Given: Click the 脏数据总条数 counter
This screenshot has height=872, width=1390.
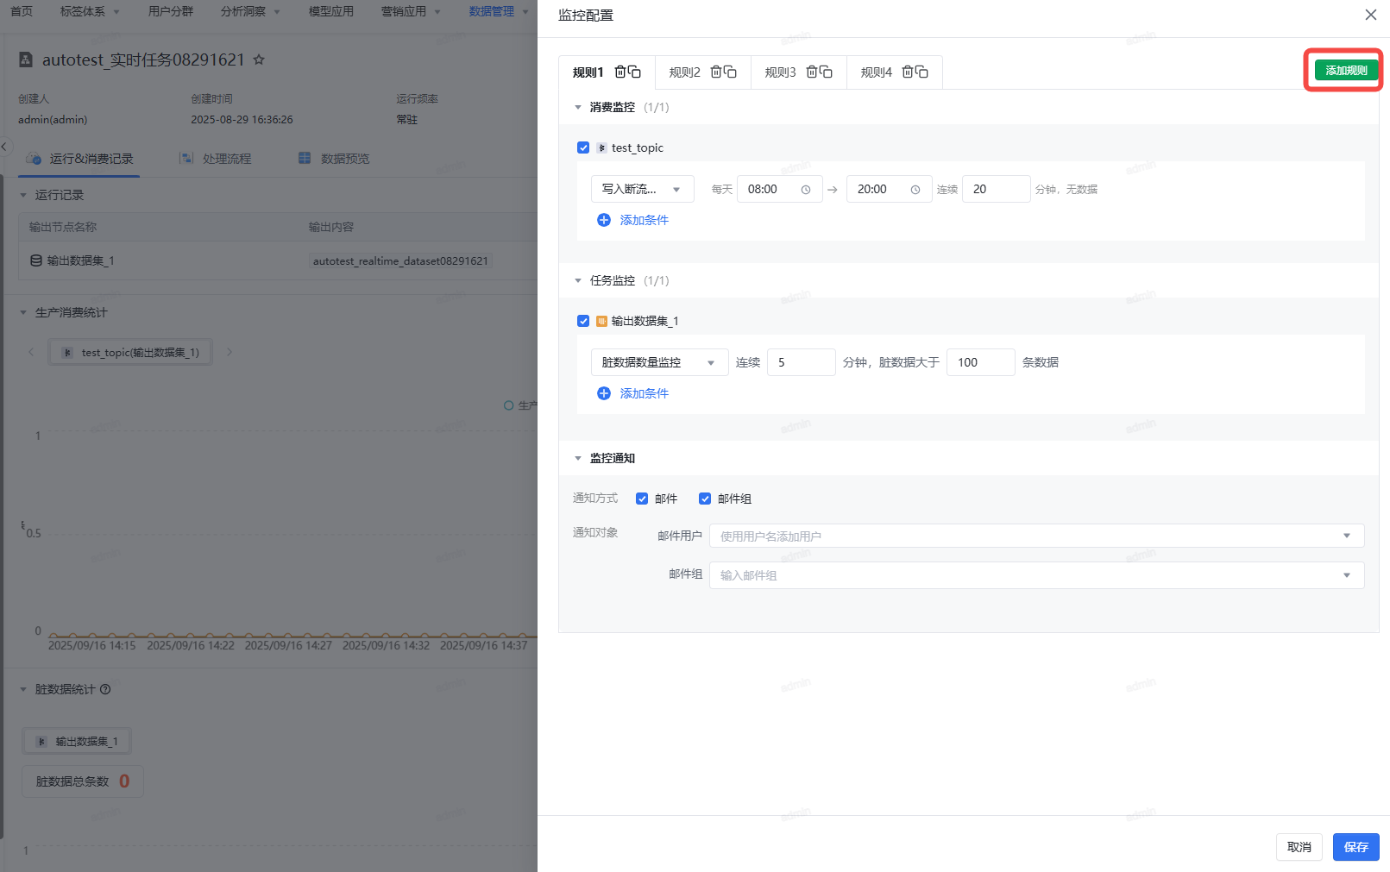Looking at the screenshot, I should pyautogui.click(x=83, y=781).
